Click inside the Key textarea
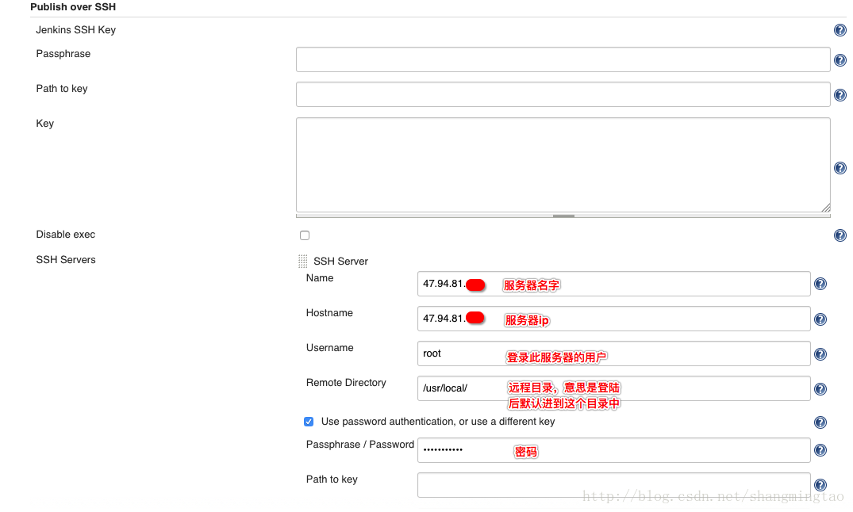 tap(563, 165)
